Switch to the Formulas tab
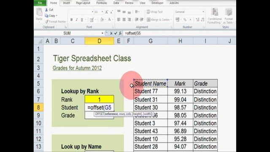Image resolution: width=270 pixels, height=152 pixels. click(102, 3)
